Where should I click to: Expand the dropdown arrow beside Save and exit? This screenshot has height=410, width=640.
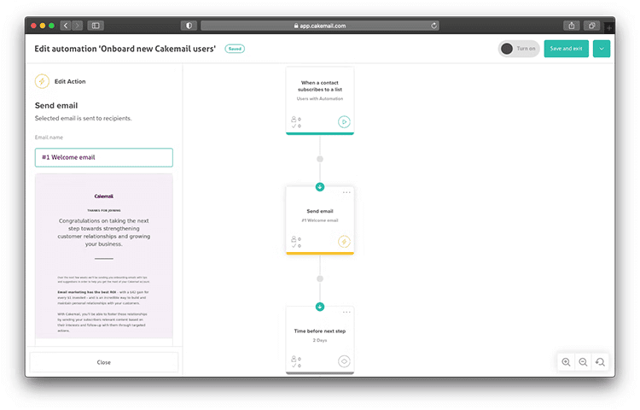[x=602, y=49]
